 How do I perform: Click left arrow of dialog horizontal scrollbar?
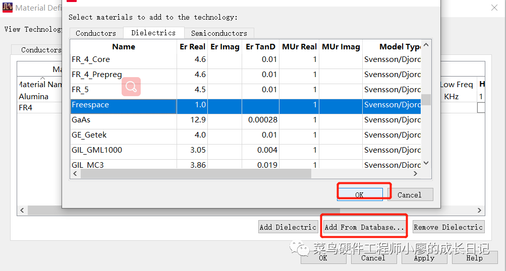(x=75, y=174)
